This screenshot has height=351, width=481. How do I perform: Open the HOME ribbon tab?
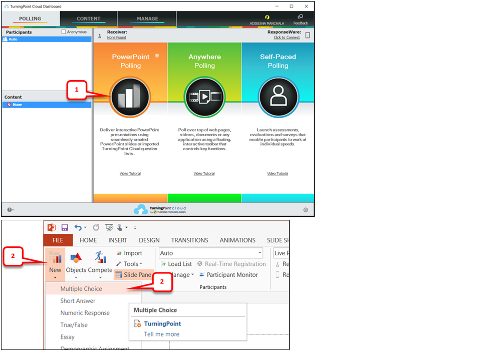tap(88, 240)
